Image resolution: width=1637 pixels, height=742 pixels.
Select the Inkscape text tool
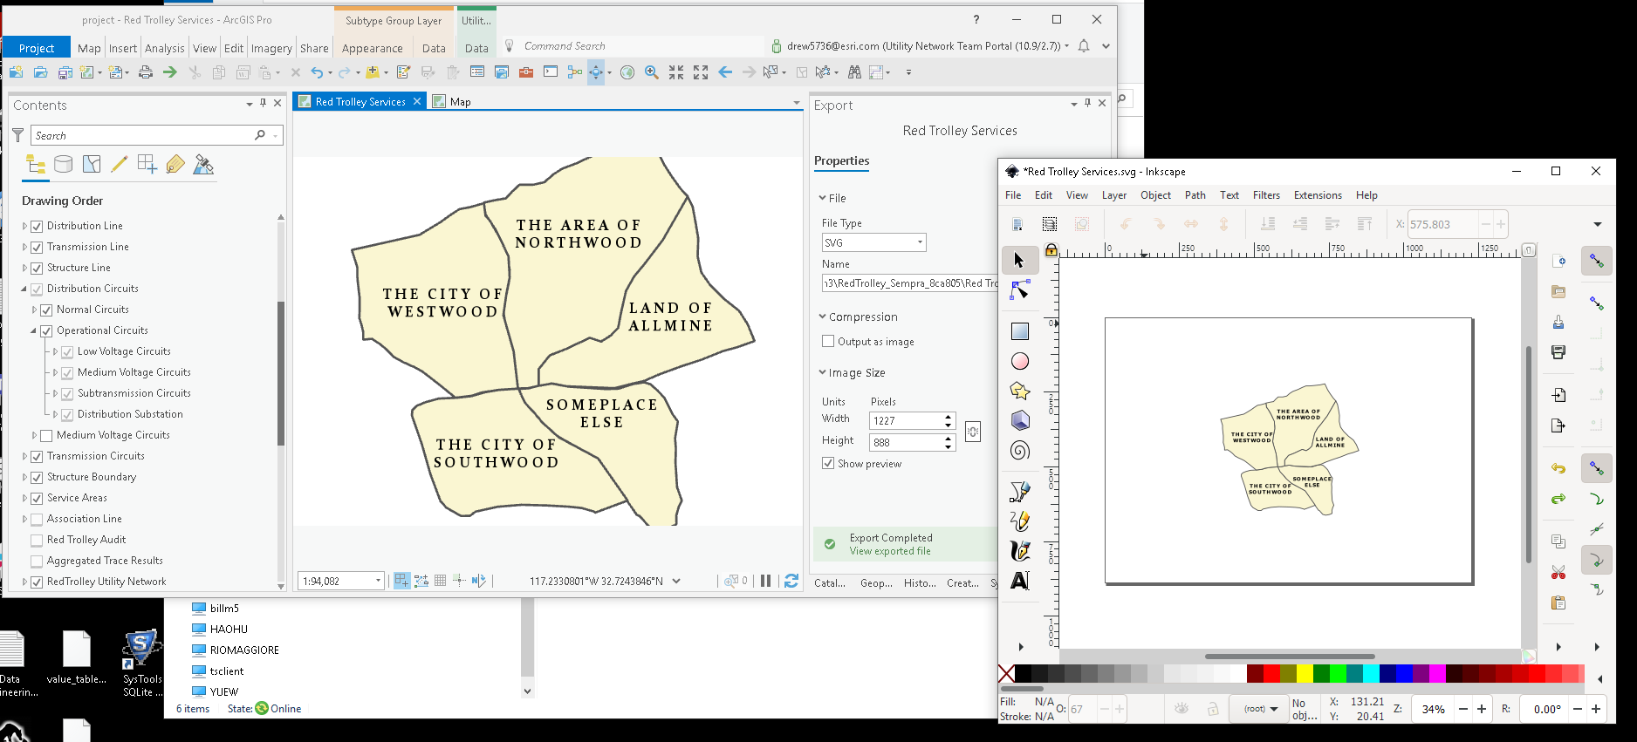click(1019, 581)
